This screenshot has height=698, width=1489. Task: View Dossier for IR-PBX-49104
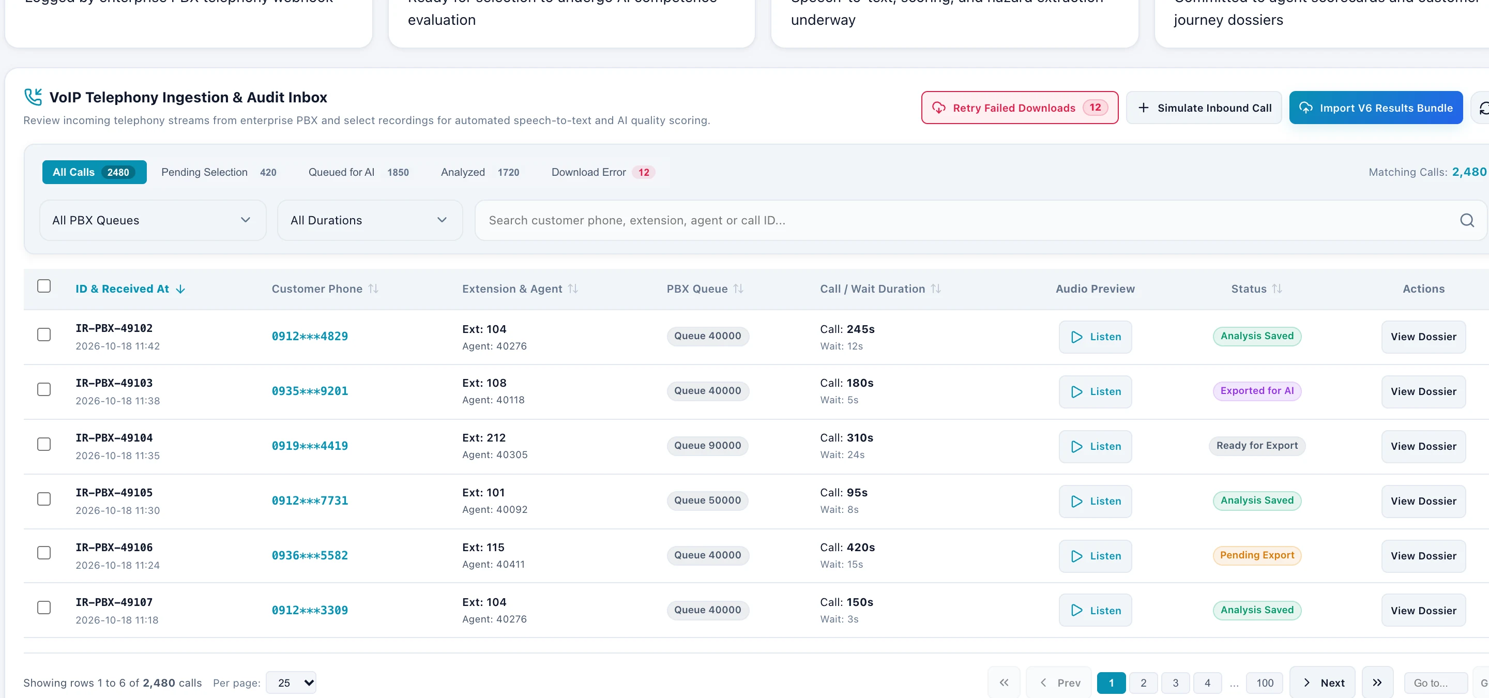tap(1423, 447)
